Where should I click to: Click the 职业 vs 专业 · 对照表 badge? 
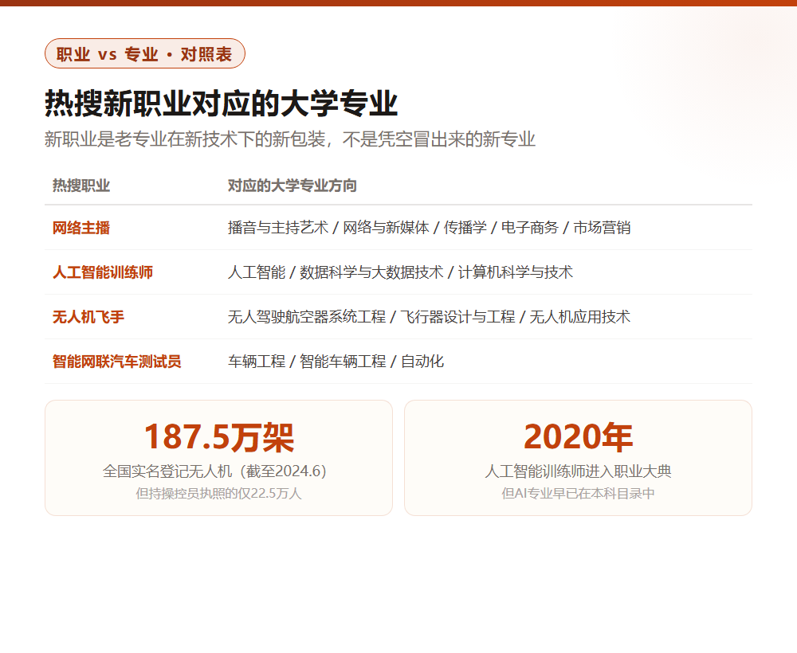point(145,54)
